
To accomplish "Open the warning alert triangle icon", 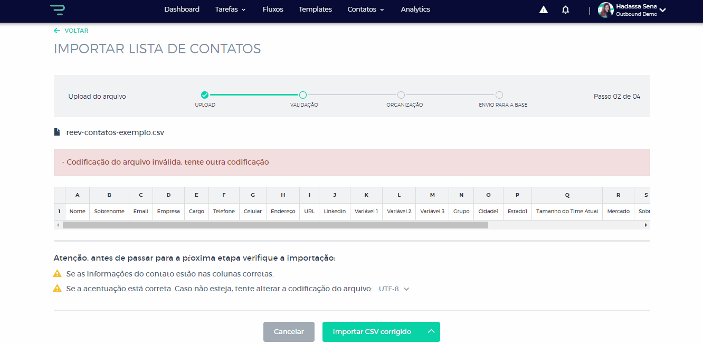I will [x=543, y=9].
